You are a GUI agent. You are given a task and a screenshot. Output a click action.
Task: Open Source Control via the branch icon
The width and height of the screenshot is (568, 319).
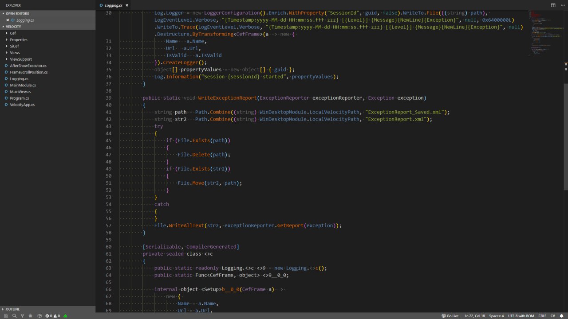coord(22,316)
